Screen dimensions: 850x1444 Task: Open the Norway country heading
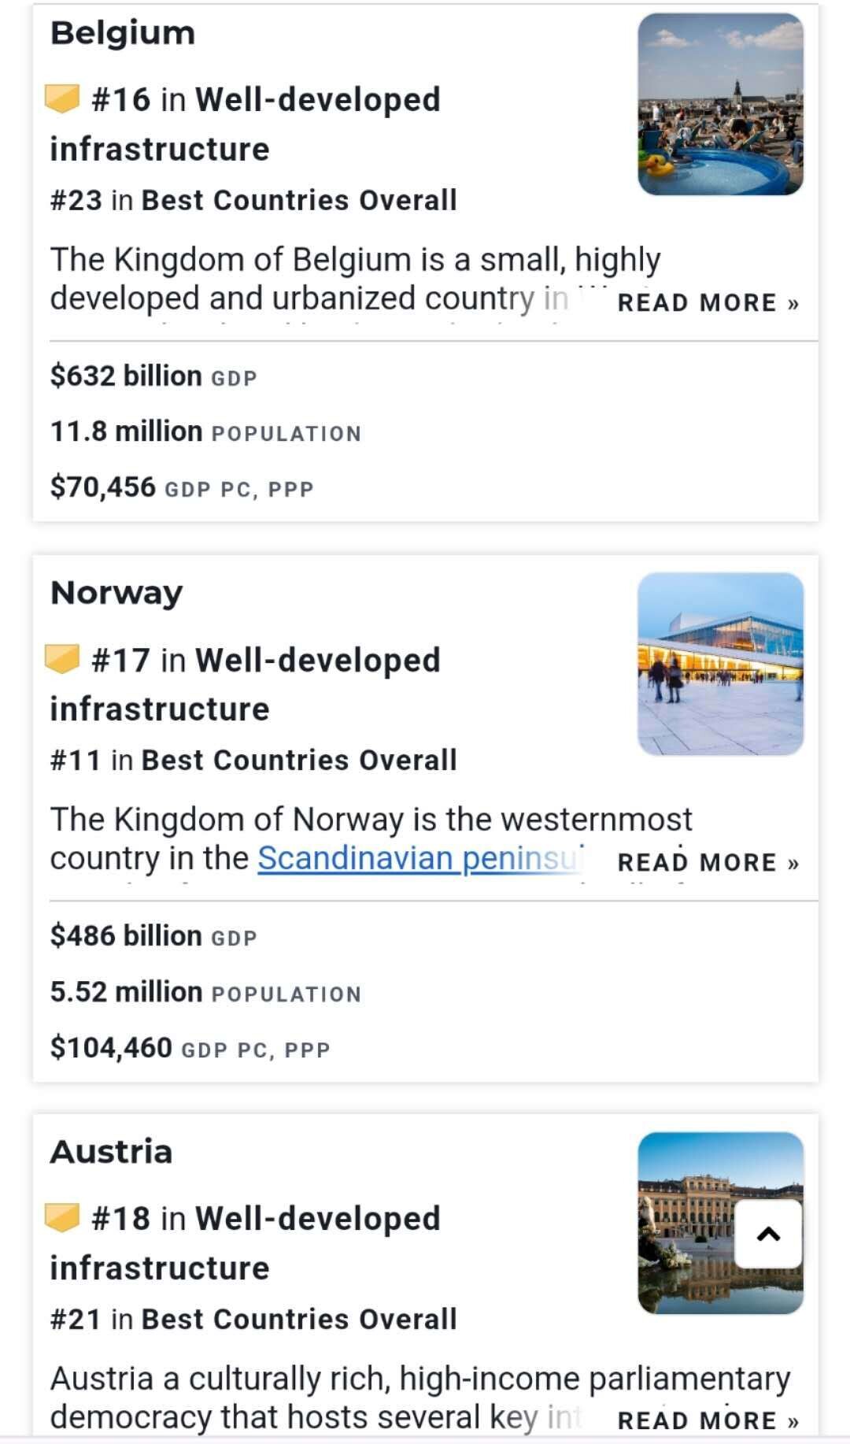(116, 593)
